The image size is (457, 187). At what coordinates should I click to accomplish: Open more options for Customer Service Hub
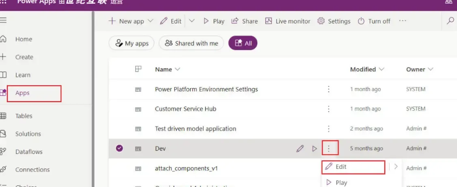[328, 109]
